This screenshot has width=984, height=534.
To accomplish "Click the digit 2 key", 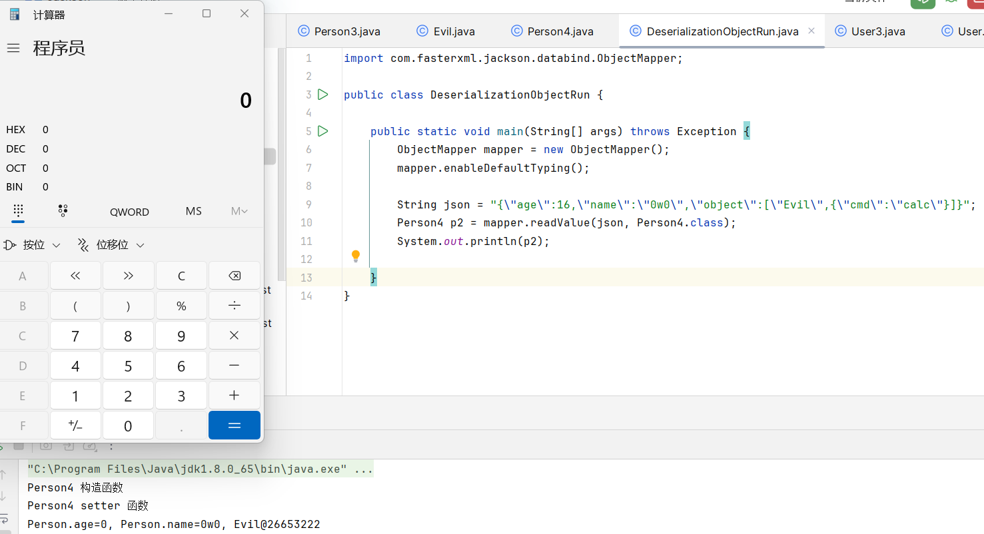I will pyautogui.click(x=128, y=396).
